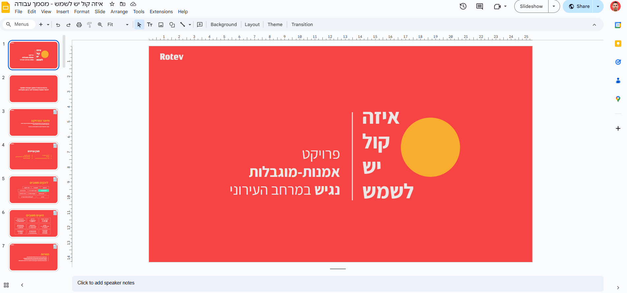Click the presentation title text

[59, 4]
